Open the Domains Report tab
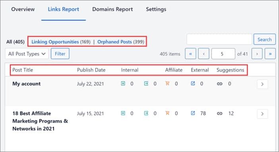This screenshot has width=279, height=152. 112,9
